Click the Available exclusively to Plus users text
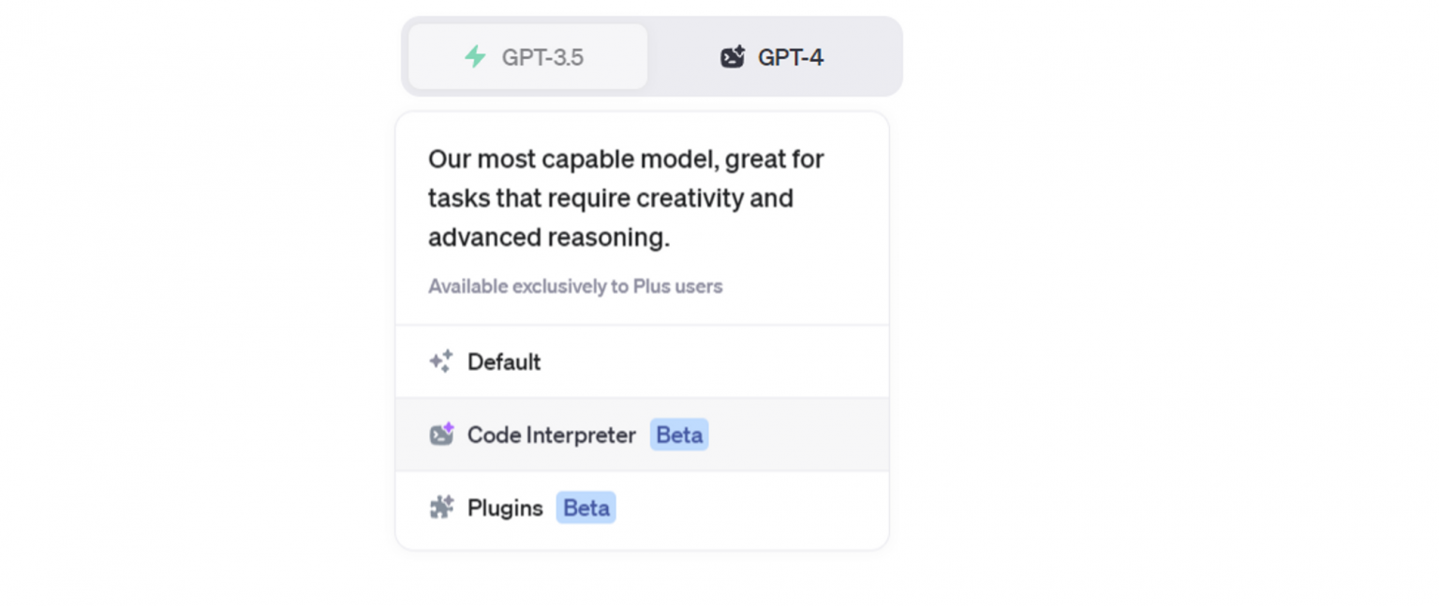This screenshot has height=606, width=1439. (x=574, y=286)
